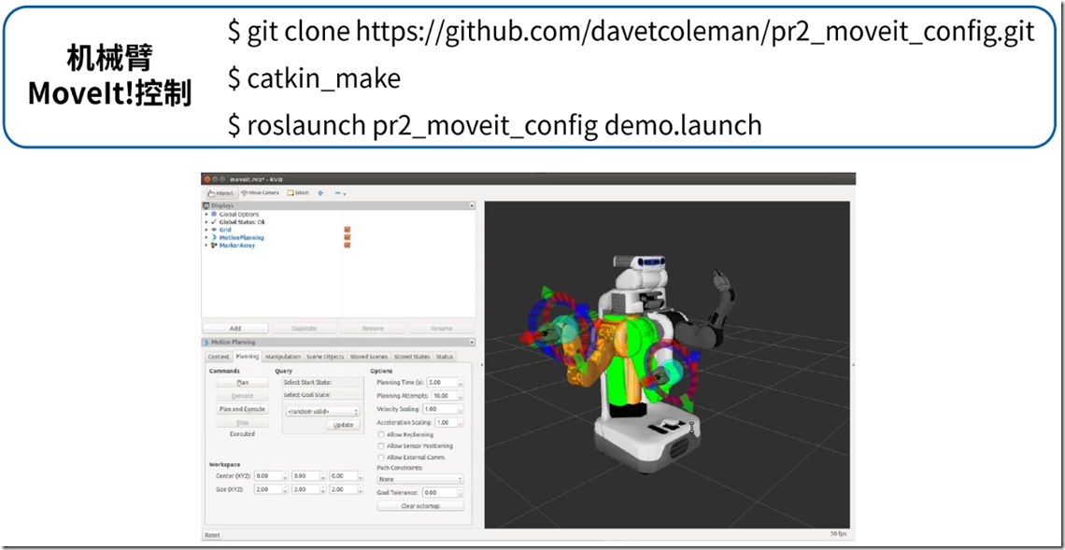Click the Goal Tolerance value field
1065x550 pixels.
441,493
